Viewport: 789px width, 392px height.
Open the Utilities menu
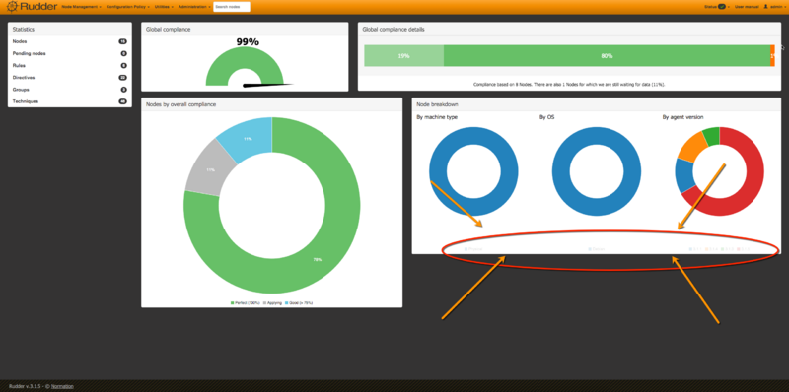pyautogui.click(x=164, y=7)
